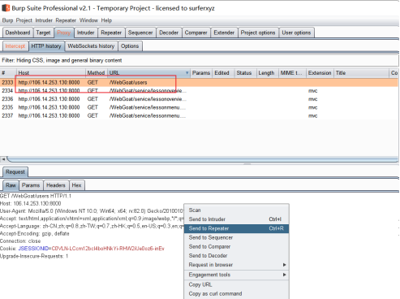Switch to the Raw view tab
The image size is (400, 299).
point(11,185)
